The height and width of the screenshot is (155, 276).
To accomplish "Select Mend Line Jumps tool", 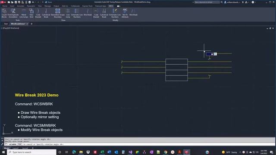I will pos(24,13).
